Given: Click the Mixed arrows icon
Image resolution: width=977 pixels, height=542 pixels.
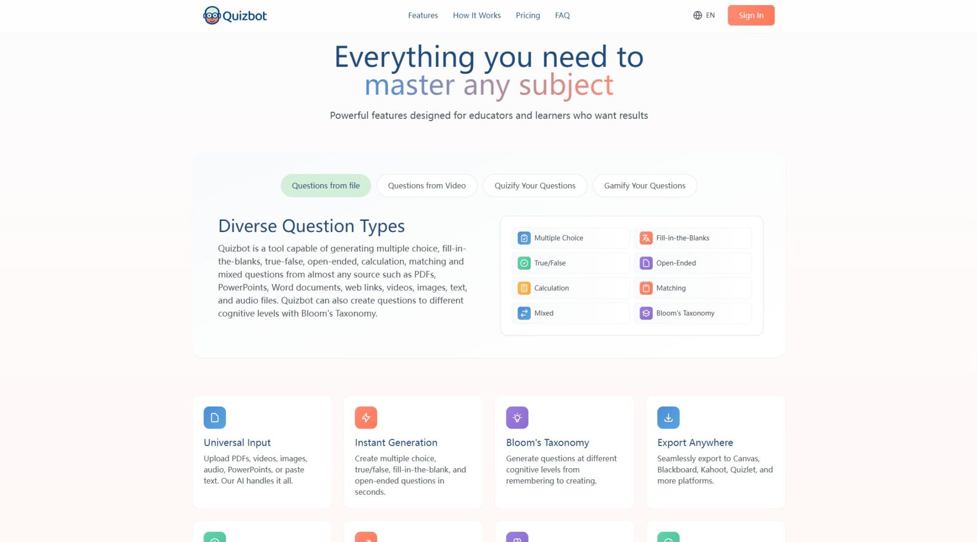Looking at the screenshot, I should click(x=524, y=313).
